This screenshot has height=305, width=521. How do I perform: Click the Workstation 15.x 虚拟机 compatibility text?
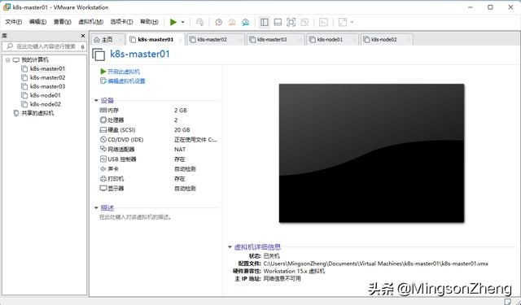294,271
